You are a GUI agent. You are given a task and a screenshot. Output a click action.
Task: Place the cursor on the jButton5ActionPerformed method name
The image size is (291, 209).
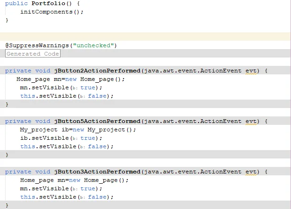97,121
